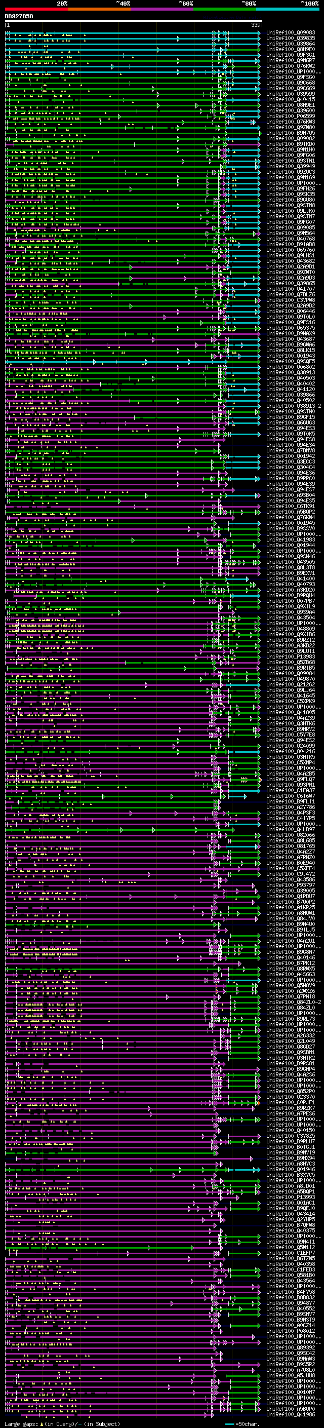Click hit label UniRef100_Q76KW2

click(x=291, y=66)
